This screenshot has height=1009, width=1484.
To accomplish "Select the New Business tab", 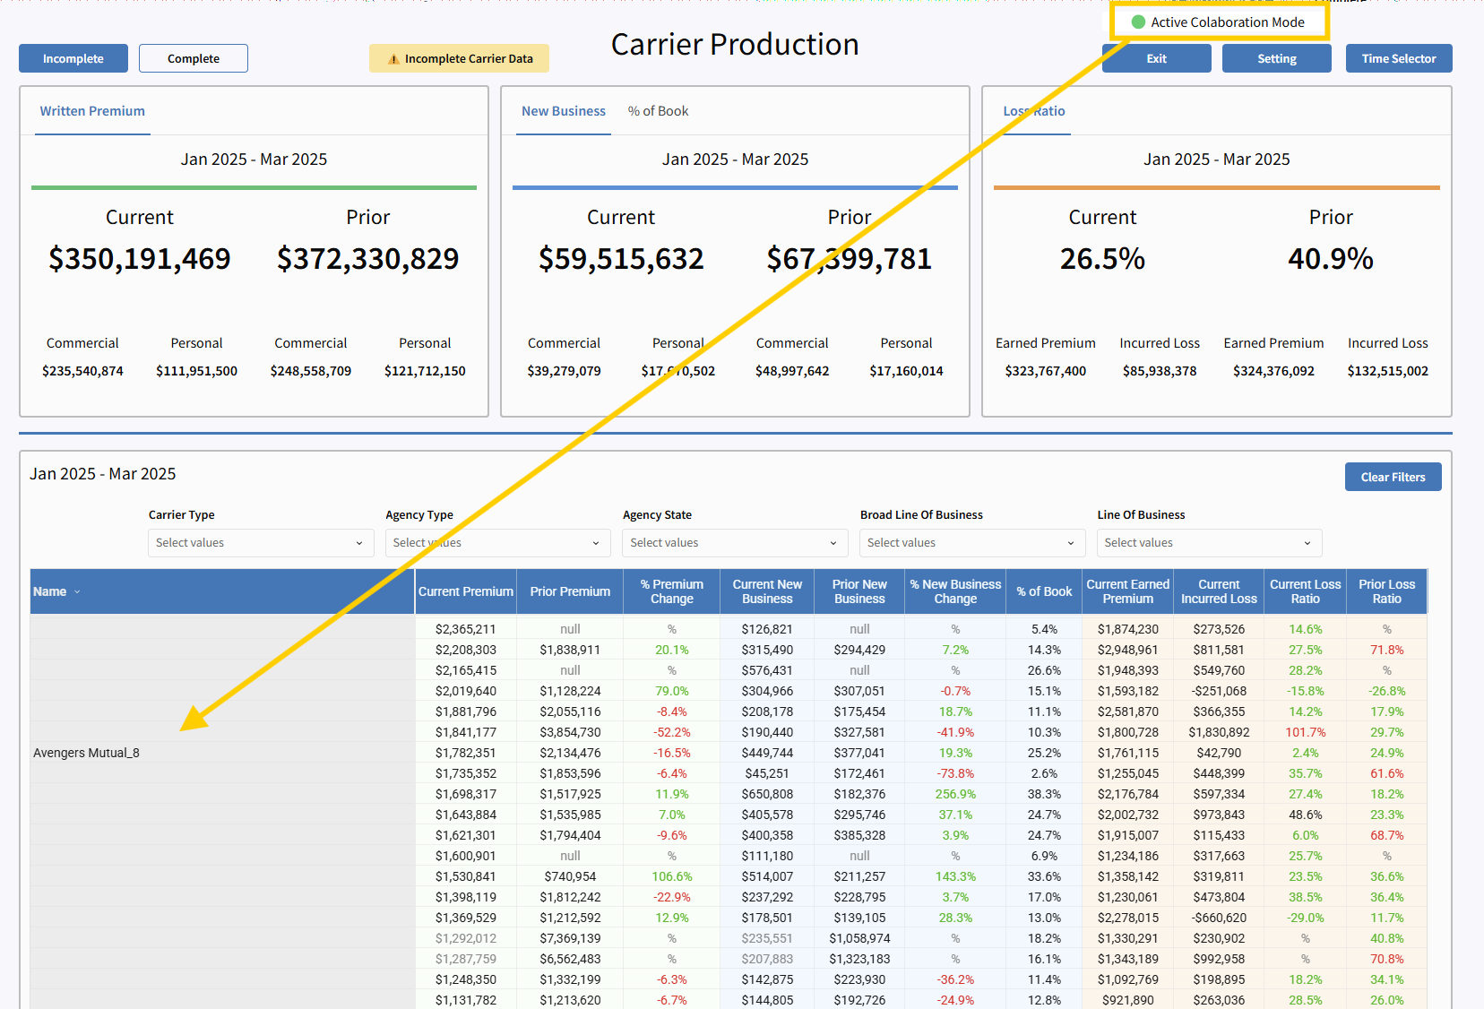I will pos(564,111).
